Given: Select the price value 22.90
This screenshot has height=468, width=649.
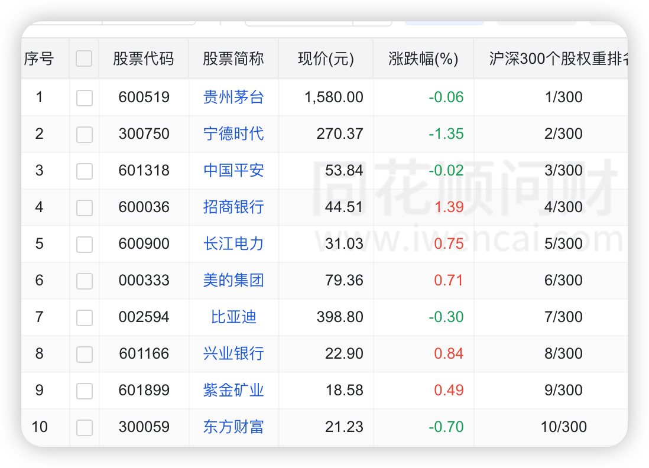Looking at the screenshot, I should [344, 353].
